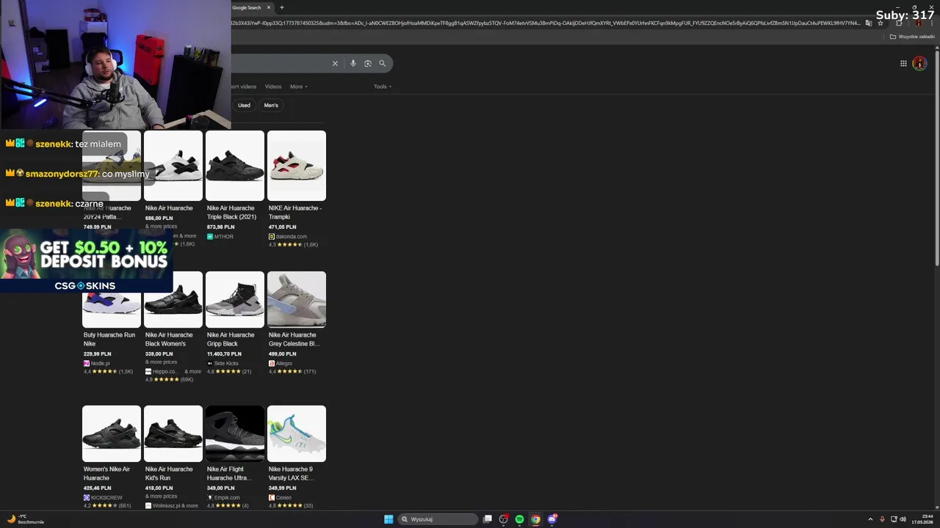Start voice search with microphone icon

pyautogui.click(x=353, y=63)
